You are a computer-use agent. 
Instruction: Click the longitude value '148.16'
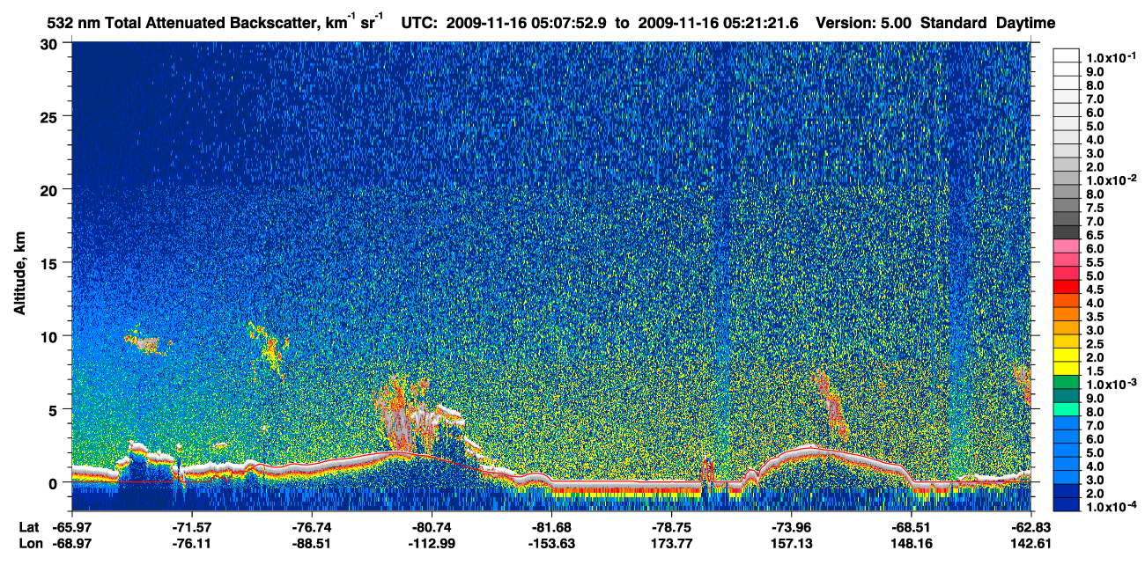click(911, 544)
